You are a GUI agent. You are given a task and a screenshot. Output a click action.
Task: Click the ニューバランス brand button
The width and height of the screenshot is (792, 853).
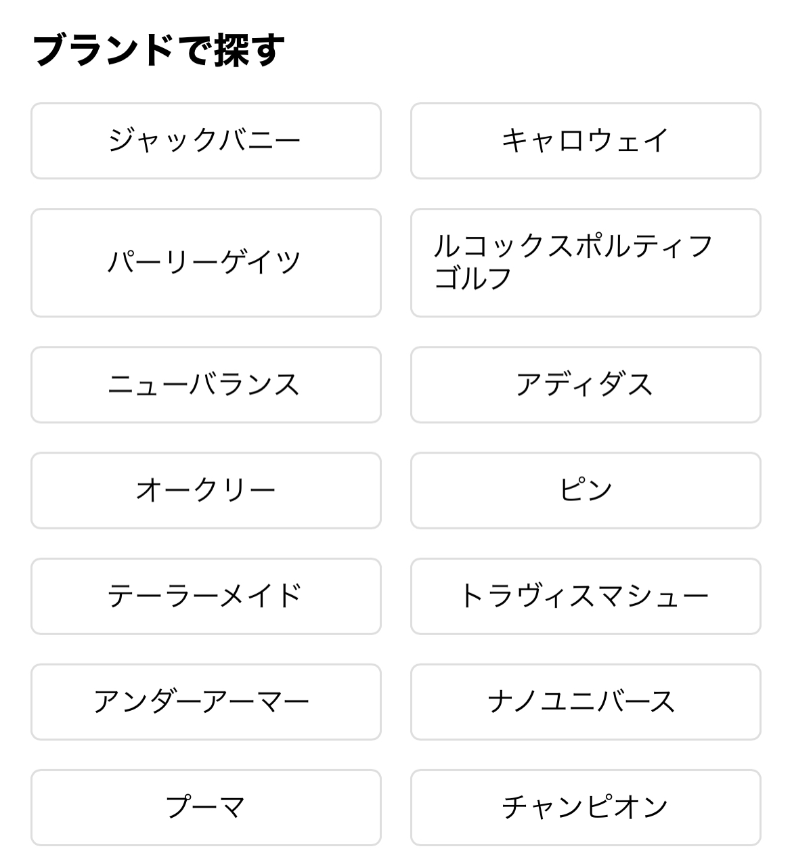[206, 385]
